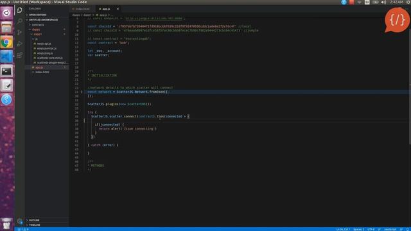Open the Ubuntu dash search launcher
The image size is (411, 231).
click(x=6, y=13)
